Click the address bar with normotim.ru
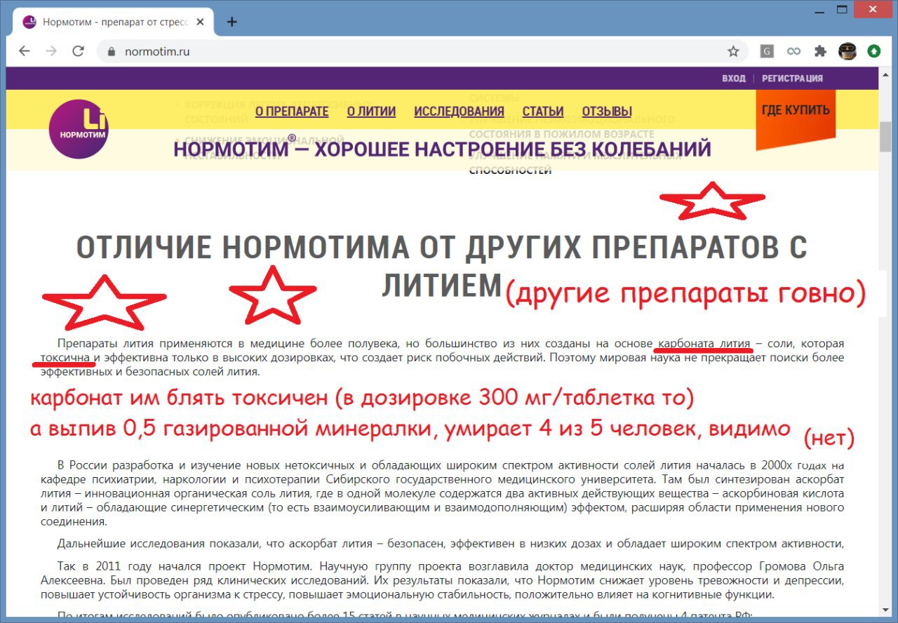 click(421, 51)
